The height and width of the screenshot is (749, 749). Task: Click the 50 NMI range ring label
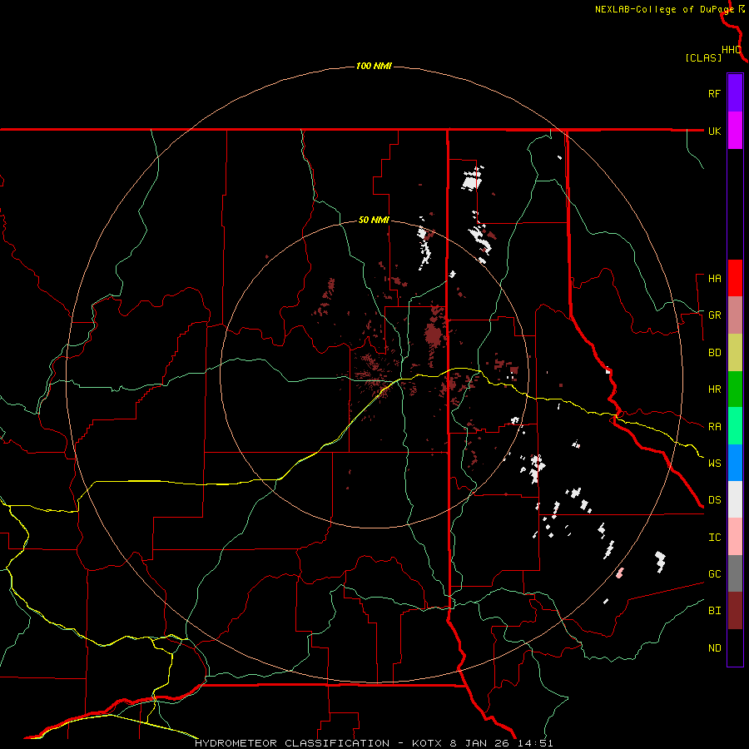pyautogui.click(x=374, y=221)
